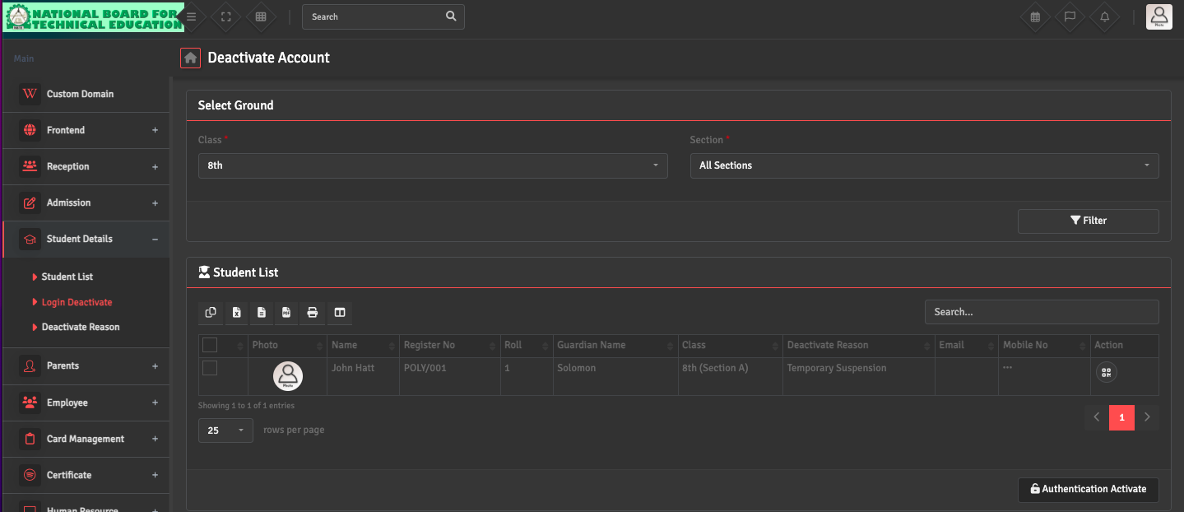Open the All Sections dropdown

[924, 165]
